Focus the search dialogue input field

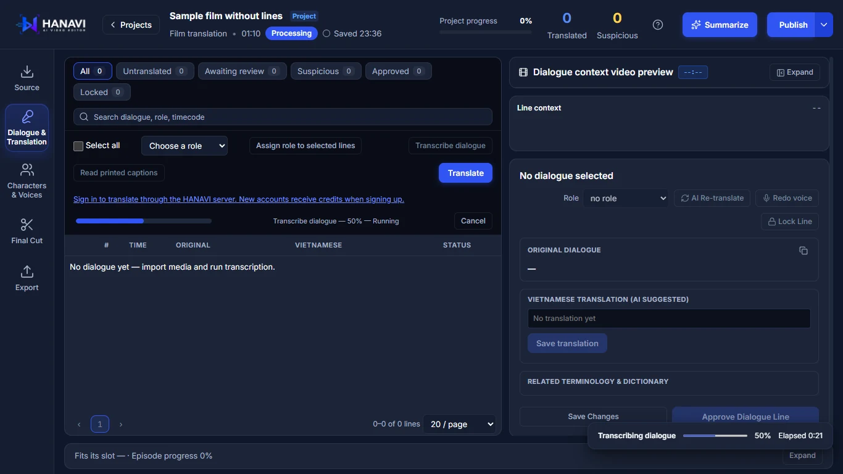(x=283, y=117)
